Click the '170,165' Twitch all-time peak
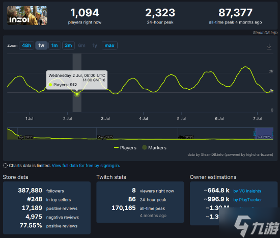 [x=124, y=208]
